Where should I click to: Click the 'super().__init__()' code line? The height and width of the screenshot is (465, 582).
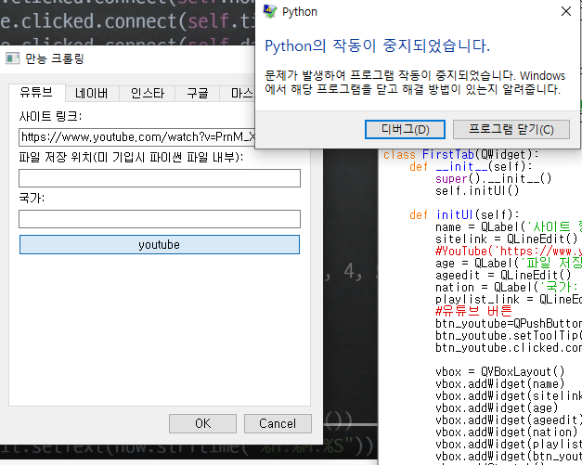tap(493, 178)
